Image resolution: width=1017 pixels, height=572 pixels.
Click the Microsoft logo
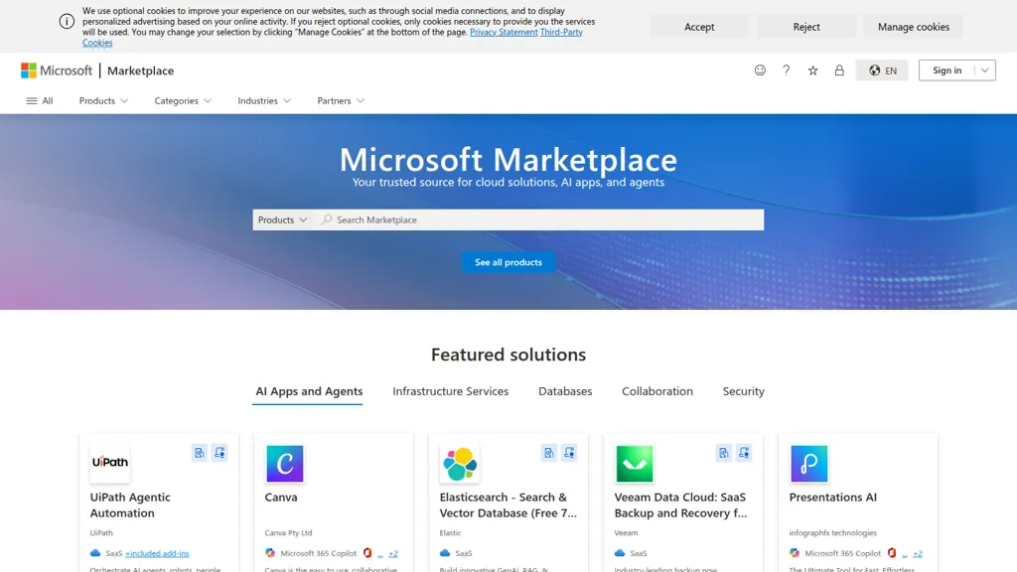click(57, 71)
